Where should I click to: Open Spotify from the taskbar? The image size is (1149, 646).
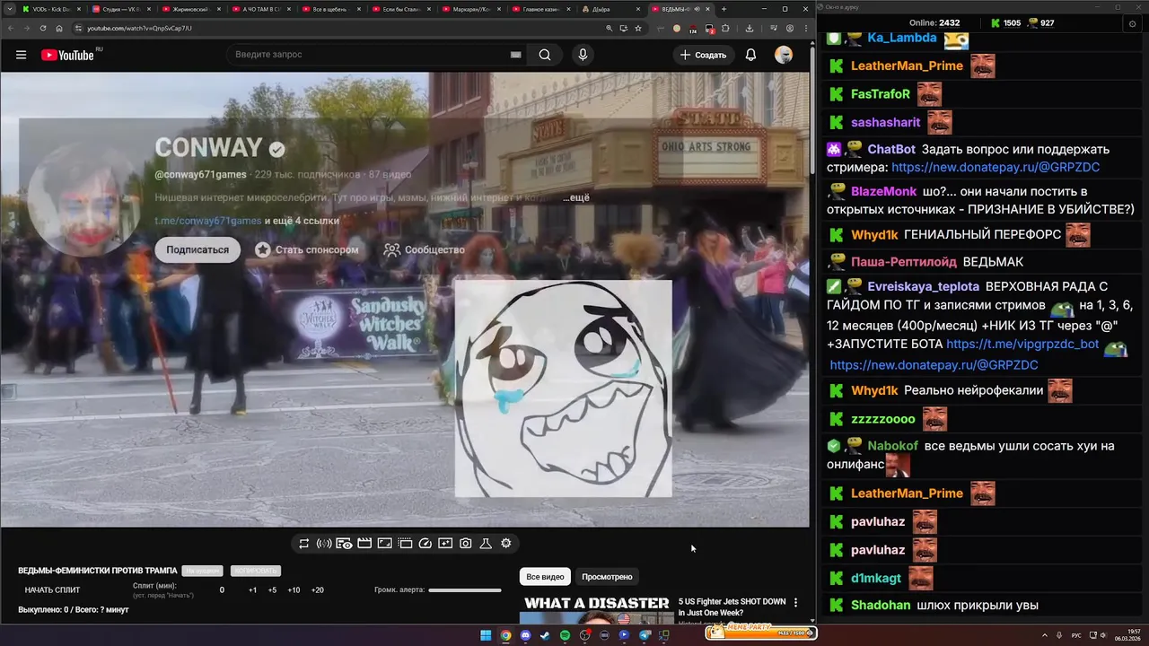(x=565, y=635)
